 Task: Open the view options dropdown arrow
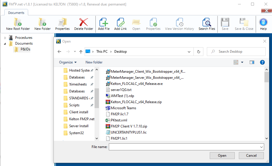coord(242,62)
